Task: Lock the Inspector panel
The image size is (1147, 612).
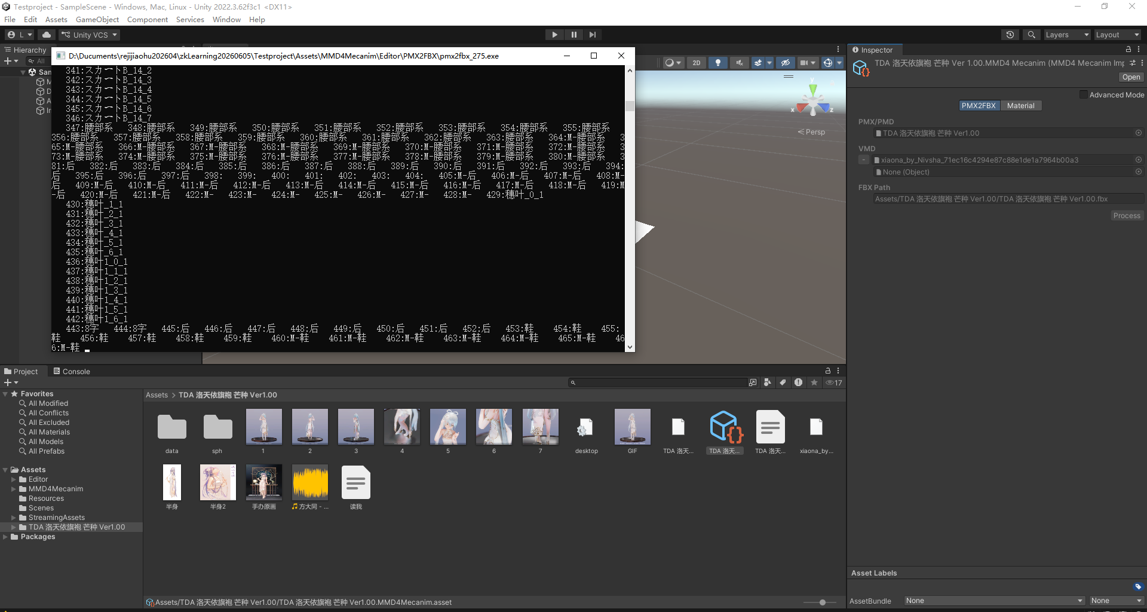Action: (x=1128, y=50)
